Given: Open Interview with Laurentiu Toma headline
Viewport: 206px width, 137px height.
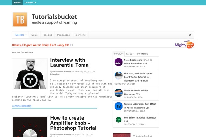Looking at the screenshot, I should pos(69,63).
